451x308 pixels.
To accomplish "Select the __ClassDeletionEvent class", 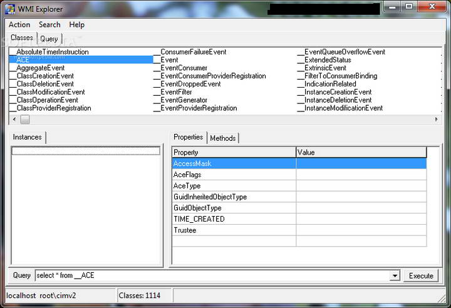I will pos(42,84).
